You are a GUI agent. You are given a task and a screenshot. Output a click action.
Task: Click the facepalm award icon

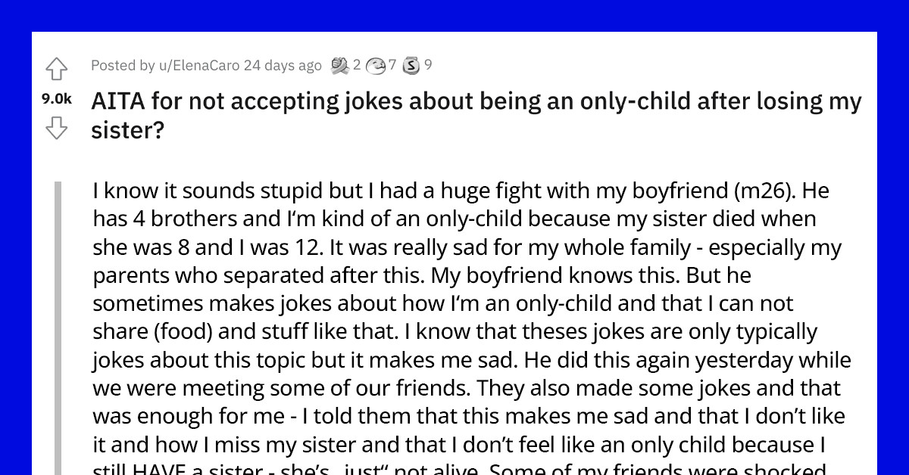coord(375,66)
